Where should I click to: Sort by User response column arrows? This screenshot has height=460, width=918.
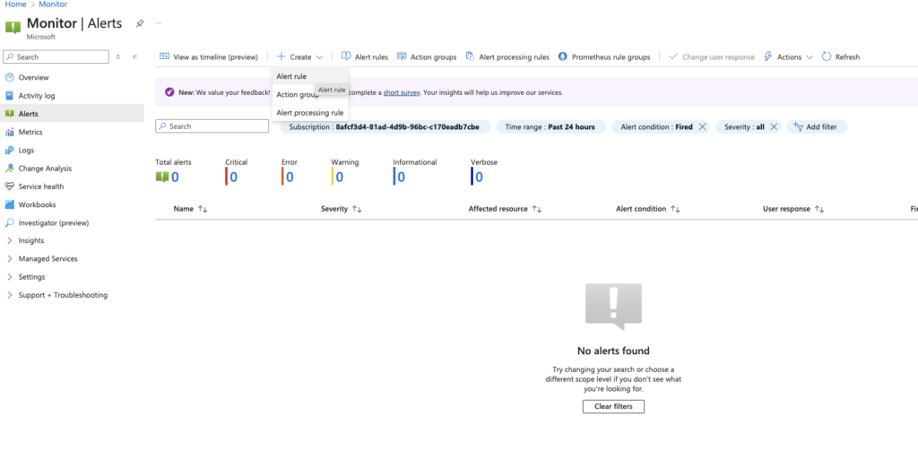pyautogui.click(x=819, y=209)
